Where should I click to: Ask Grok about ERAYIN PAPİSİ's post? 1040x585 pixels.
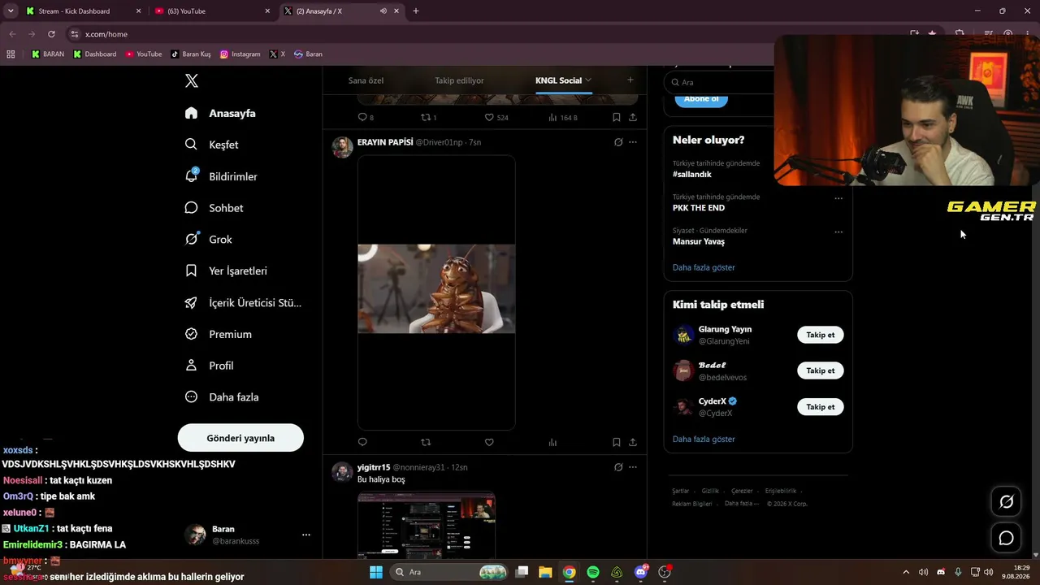point(618,142)
